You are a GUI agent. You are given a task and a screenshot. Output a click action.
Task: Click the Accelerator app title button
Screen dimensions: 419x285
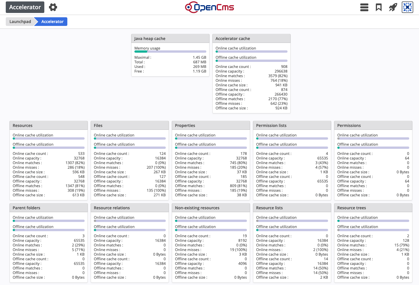[x=25, y=7]
